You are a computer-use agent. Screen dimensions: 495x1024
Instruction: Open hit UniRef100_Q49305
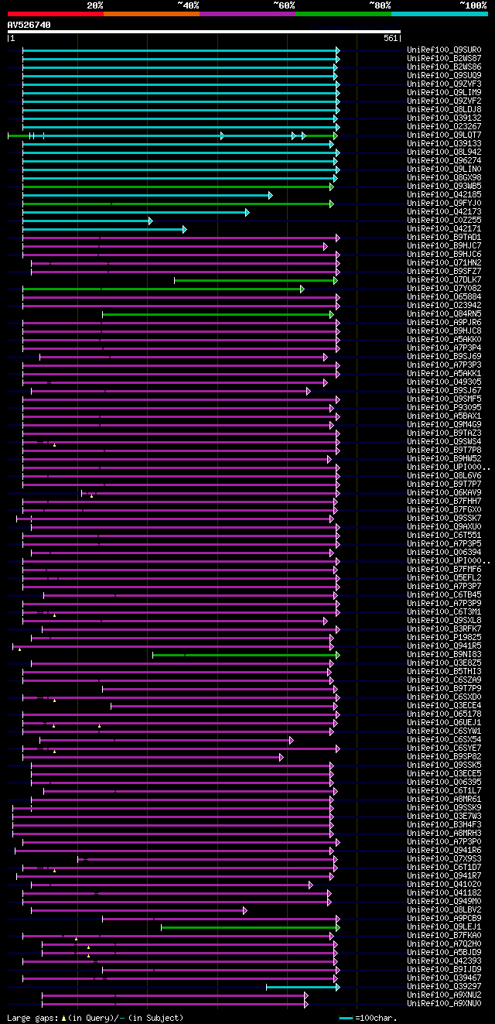point(444,382)
